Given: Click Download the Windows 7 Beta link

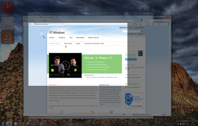Looking at the screenshot, I should (x=94, y=43).
